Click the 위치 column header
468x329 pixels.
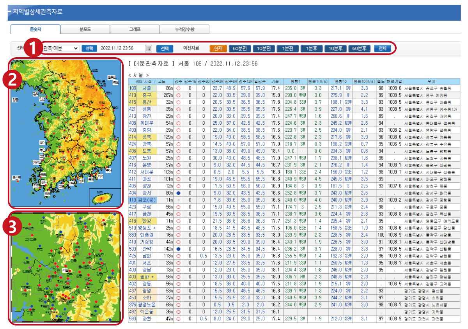[431, 81]
